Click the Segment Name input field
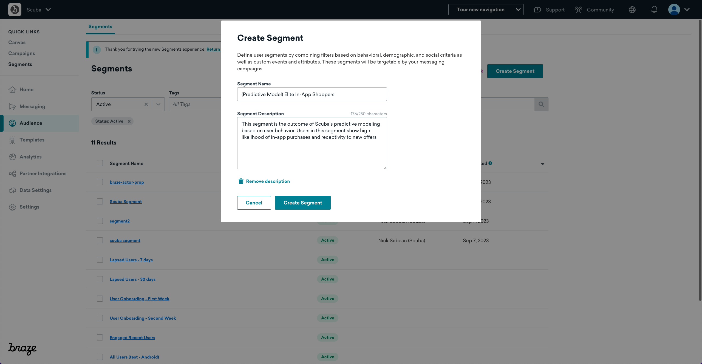 (x=312, y=94)
